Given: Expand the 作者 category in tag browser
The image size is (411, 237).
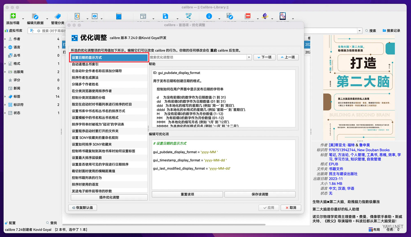Looking at the screenshot, I should (x=5, y=39).
